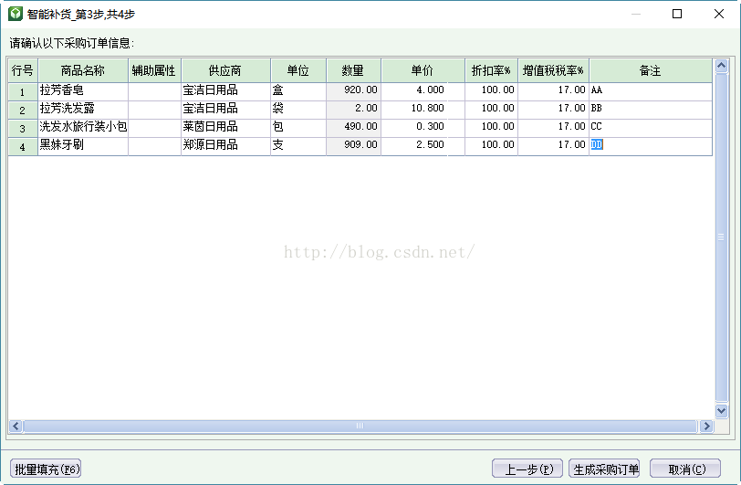Viewport: 741px width, 485px height.
Task: Click the unit cell 包
Action: point(298,128)
